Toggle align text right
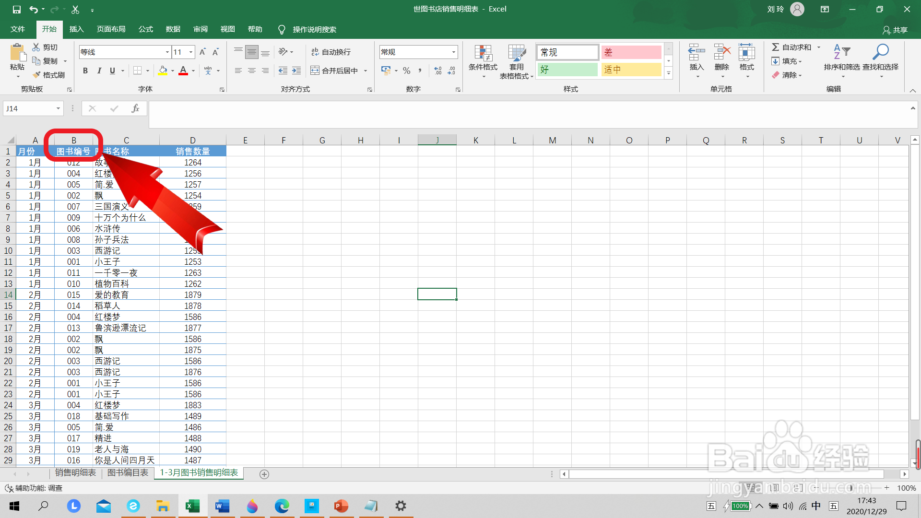 (x=265, y=71)
